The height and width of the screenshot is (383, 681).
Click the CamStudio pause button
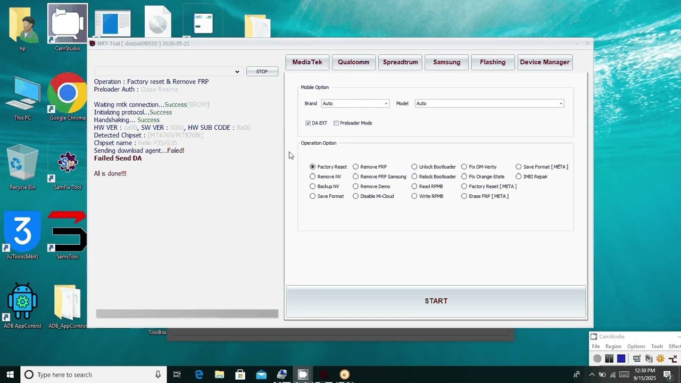609,359
